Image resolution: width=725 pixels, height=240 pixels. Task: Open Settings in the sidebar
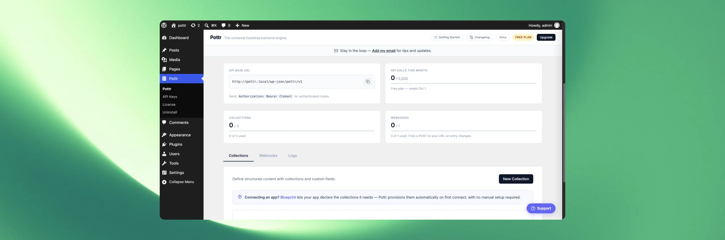(182, 173)
